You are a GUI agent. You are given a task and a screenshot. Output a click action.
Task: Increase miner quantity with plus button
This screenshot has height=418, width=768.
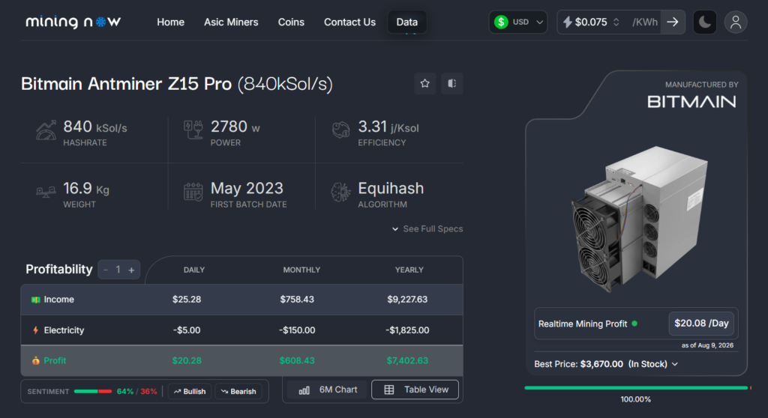(x=131, y=270)
